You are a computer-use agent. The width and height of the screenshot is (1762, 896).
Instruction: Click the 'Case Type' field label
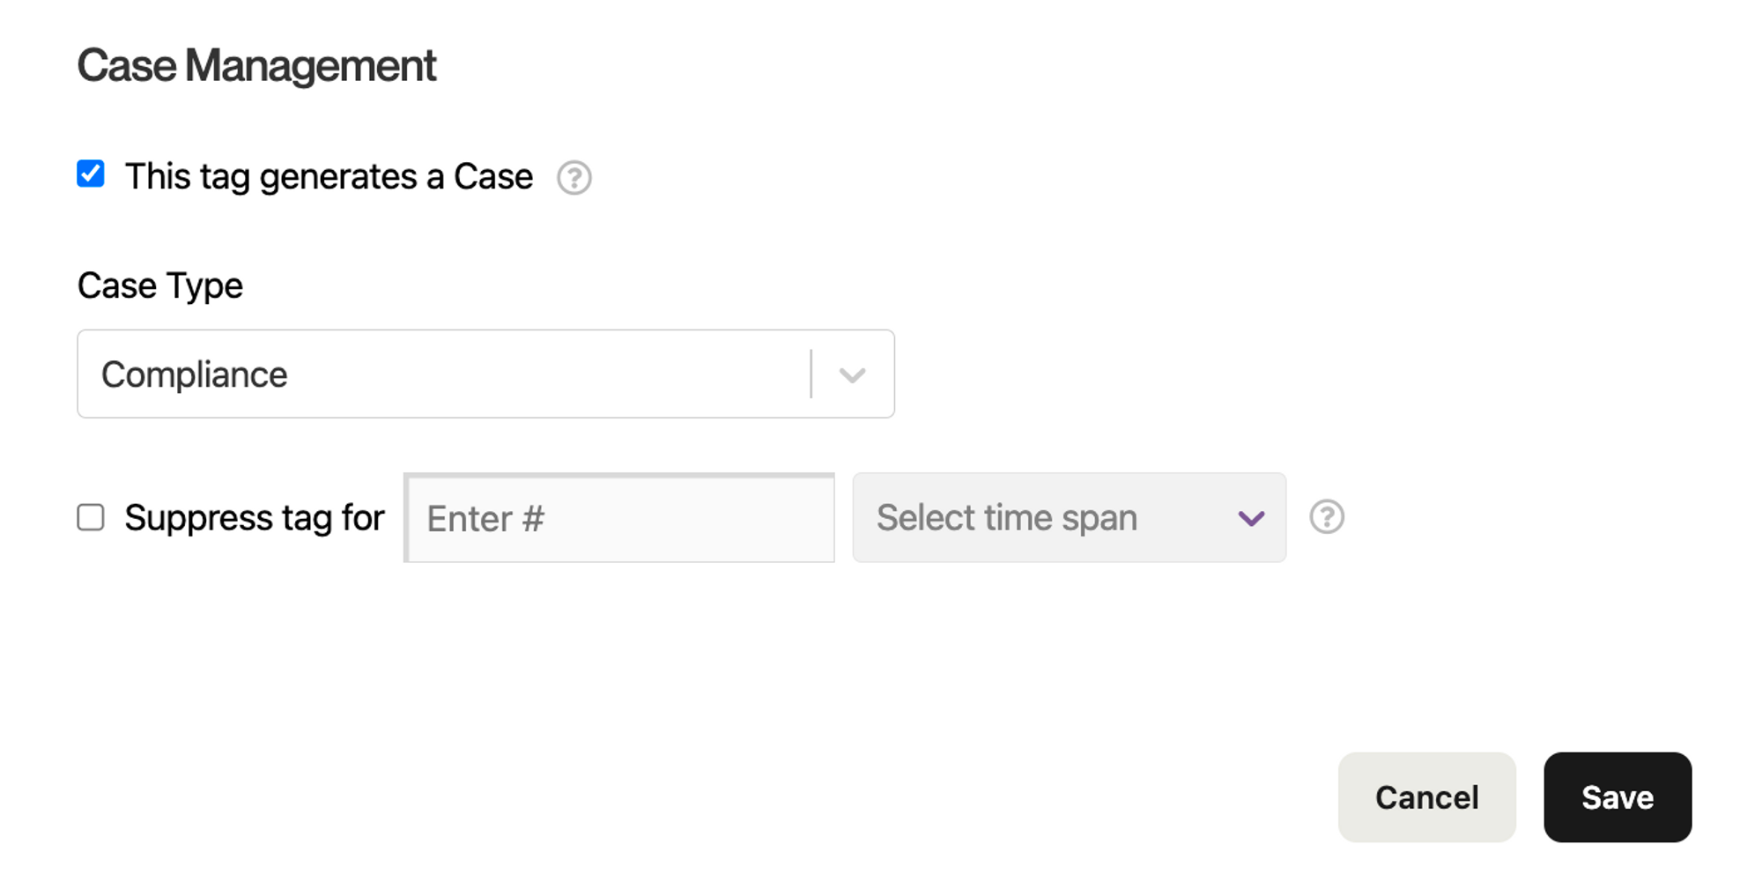coord(160,286)
